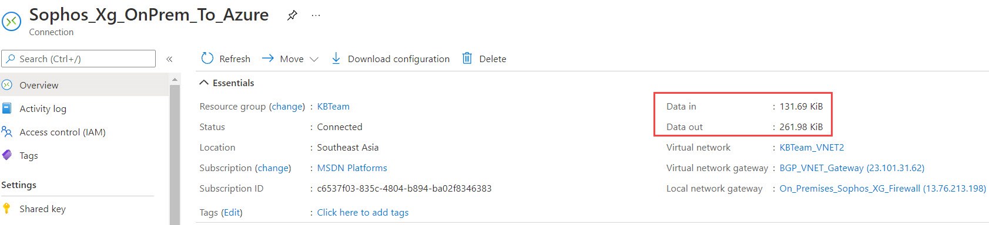989x225 pixels.
Task: Collapse the Essentials section
Action: (204, 83)
